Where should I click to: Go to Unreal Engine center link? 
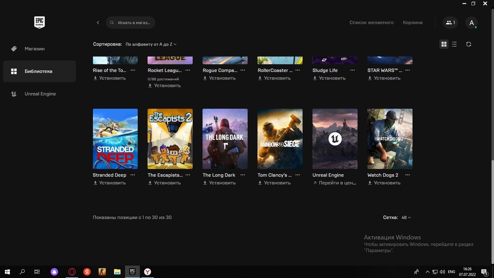tap(335, 183)
